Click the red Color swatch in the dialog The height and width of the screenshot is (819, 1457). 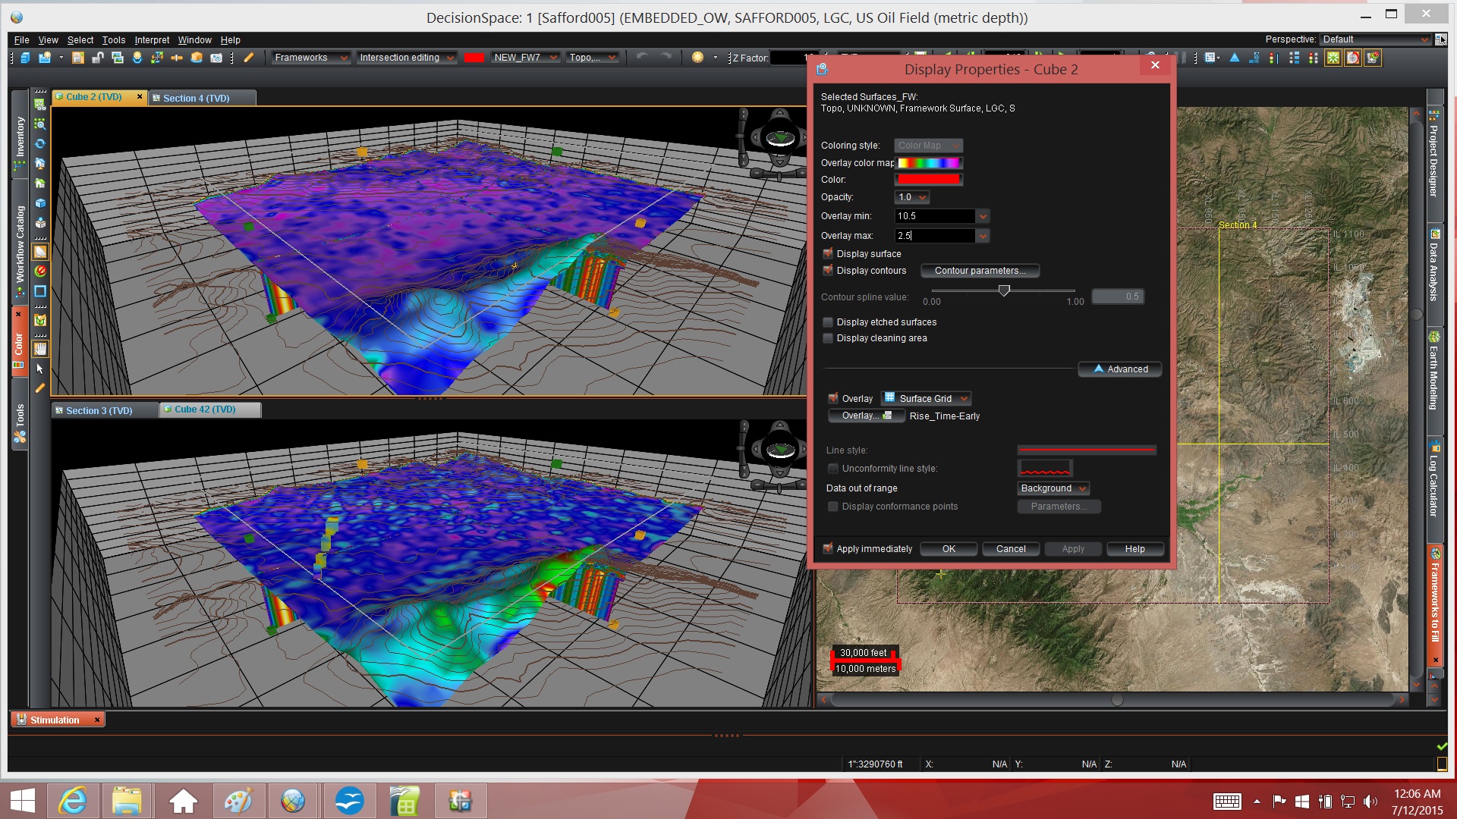pos(929,180)
